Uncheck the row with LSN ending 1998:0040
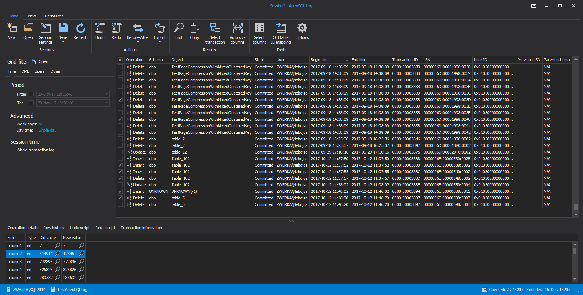583x295 pixels. (x=120, y=119)
